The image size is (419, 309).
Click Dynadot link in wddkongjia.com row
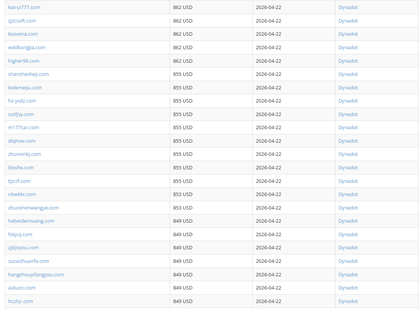348,48
